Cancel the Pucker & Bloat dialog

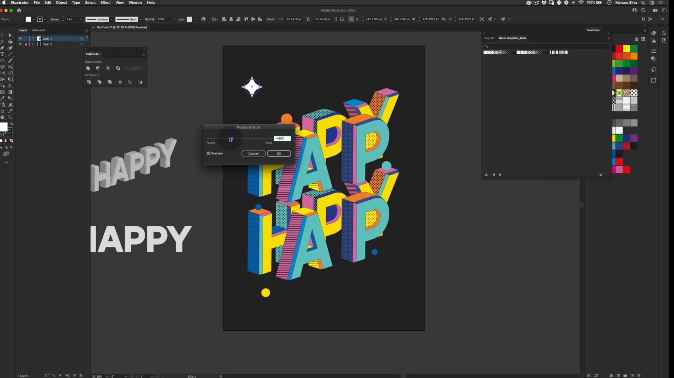tap(253, 154)
